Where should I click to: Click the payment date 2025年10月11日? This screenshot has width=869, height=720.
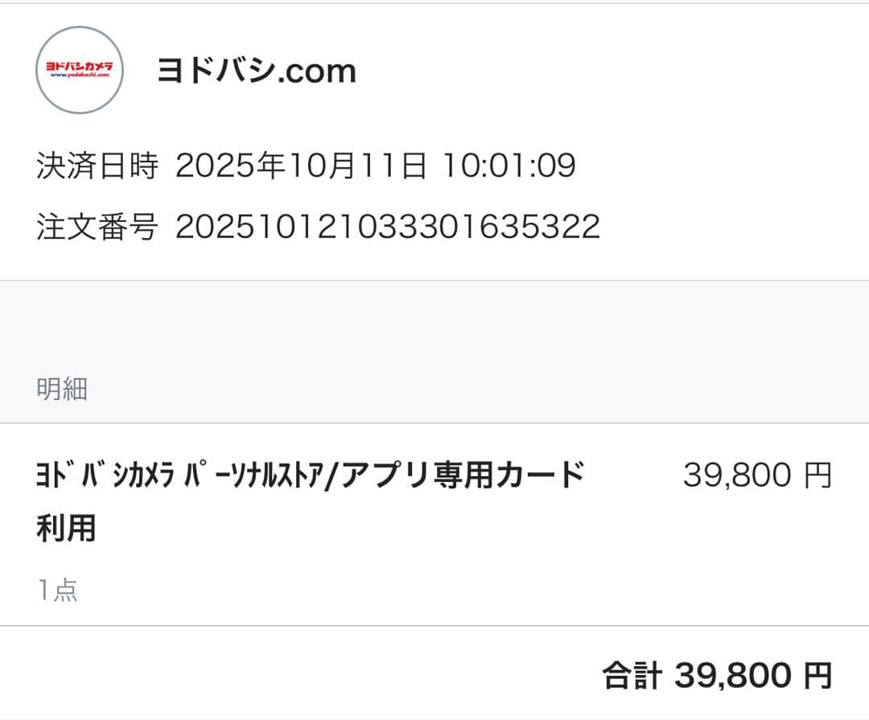point(302,166)
